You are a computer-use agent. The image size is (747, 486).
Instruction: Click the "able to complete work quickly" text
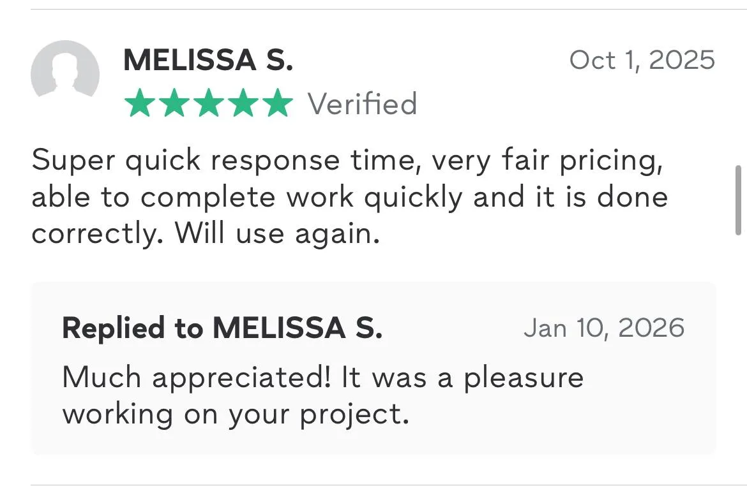(246, 197)
